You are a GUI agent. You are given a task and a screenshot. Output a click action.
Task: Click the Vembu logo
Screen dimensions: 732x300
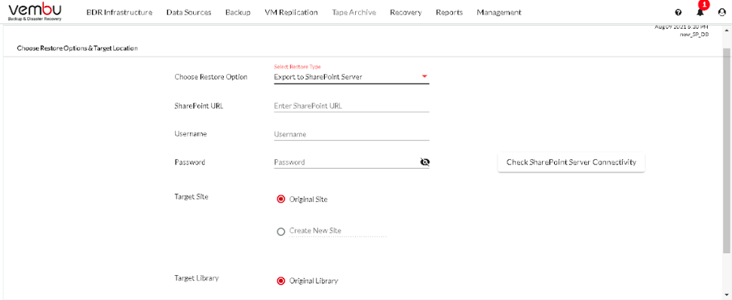coord(35,12)
